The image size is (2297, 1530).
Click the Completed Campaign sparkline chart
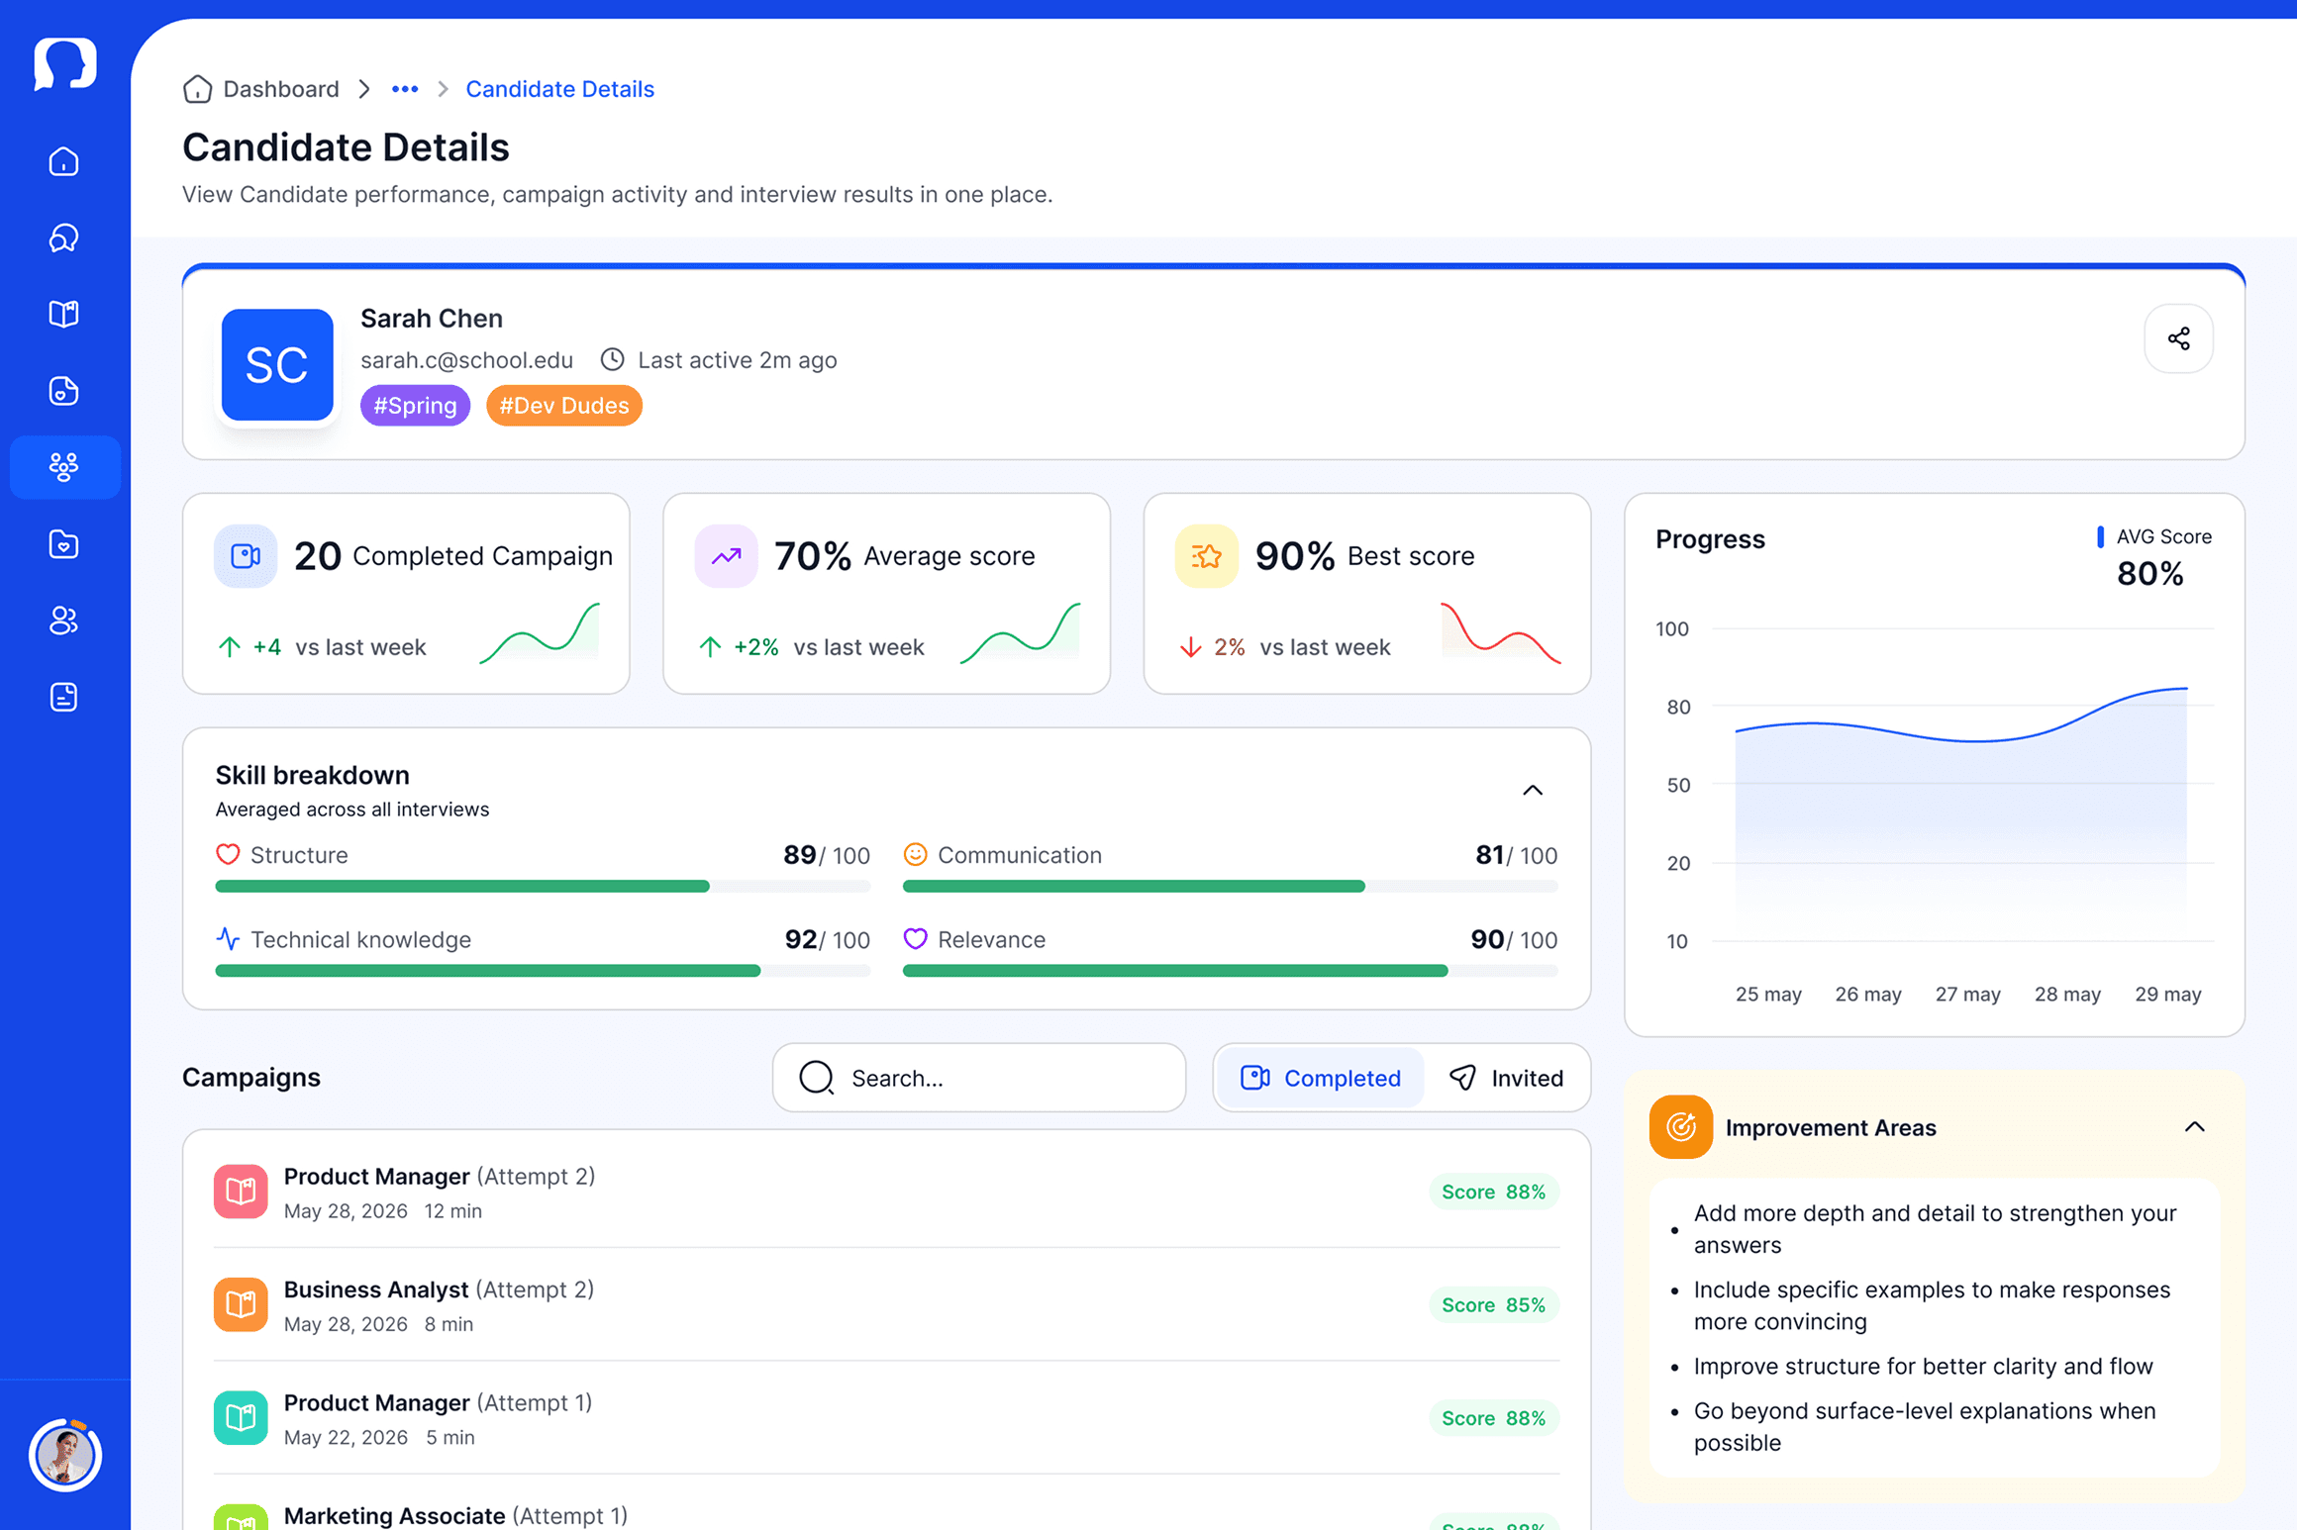[540, 632]
